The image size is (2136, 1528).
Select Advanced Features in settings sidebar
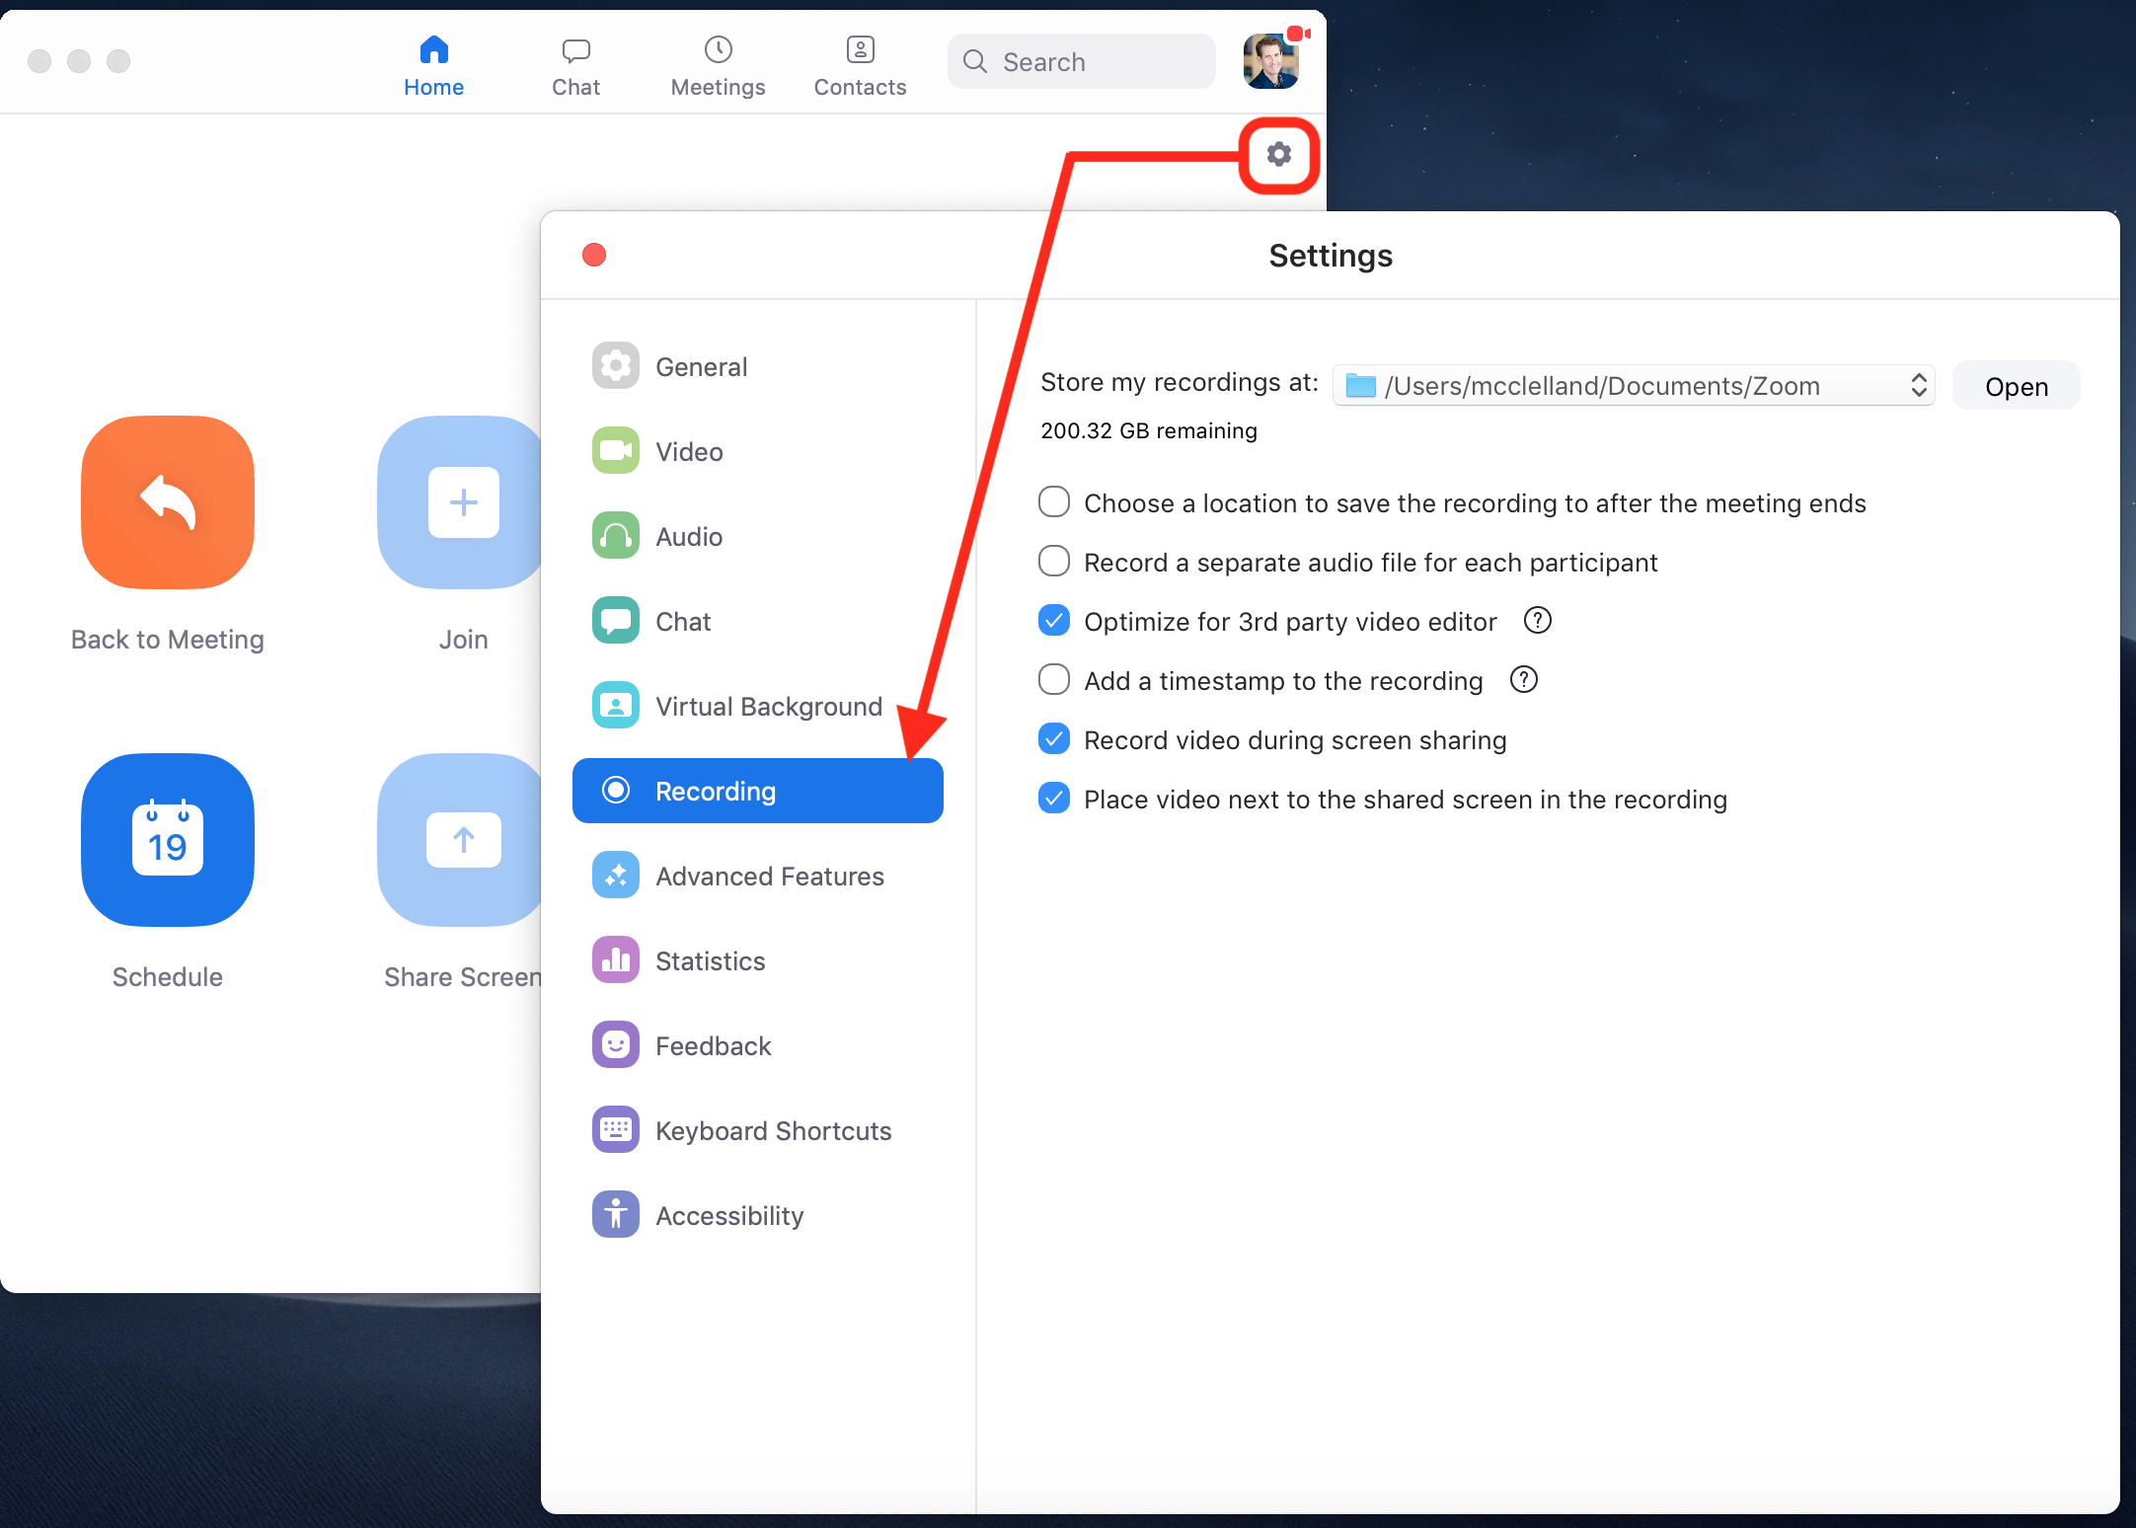click(769, 877)
